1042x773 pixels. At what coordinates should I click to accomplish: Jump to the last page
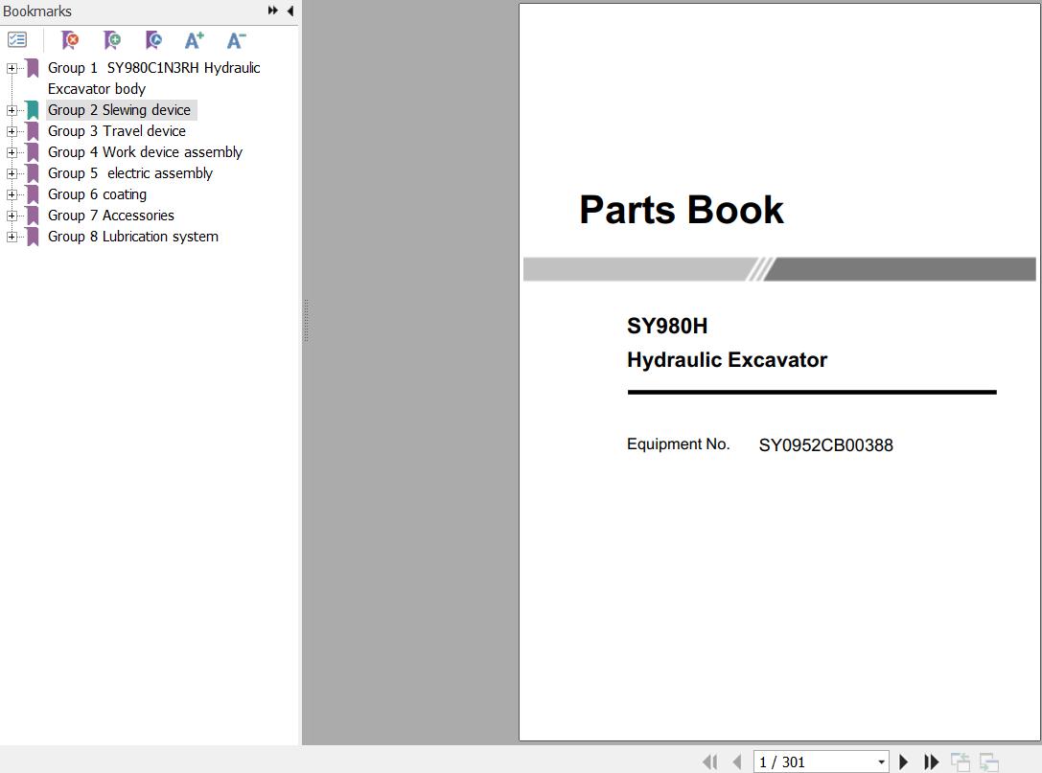[x=931, y=762]
